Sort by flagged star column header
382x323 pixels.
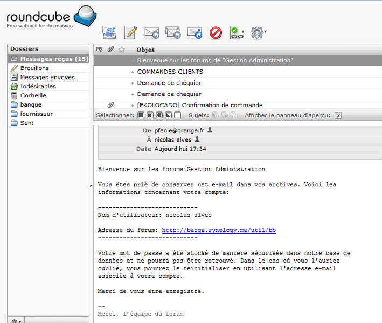122,50
